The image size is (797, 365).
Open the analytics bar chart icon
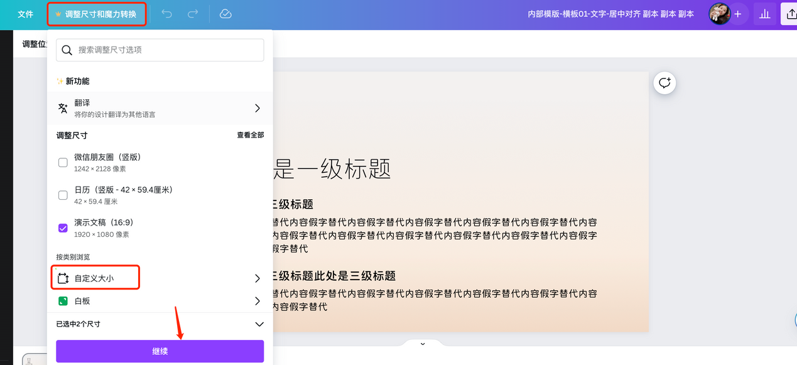pyautogui.click(x=764, y=14)
